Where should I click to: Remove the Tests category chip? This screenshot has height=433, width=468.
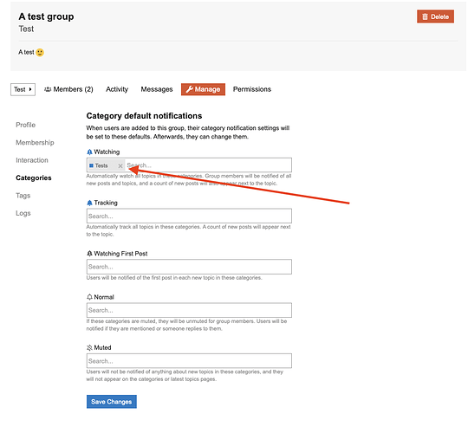(x=120, y=165)
